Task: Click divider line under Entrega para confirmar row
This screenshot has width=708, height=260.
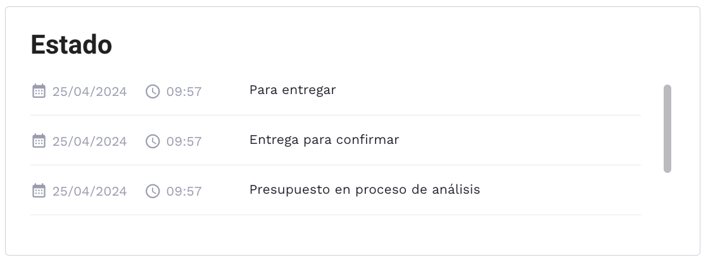Action: (336, 165)
